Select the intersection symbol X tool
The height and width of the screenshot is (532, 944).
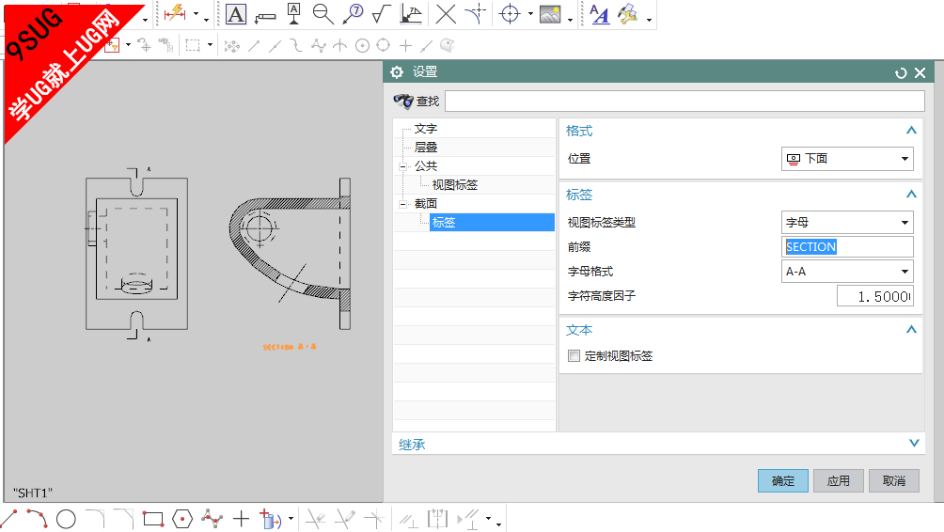pos(446,14)
